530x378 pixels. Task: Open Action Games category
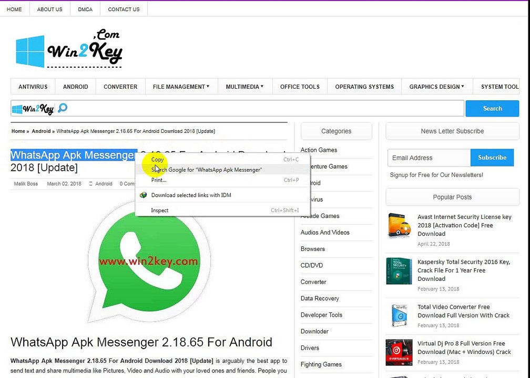319,150
